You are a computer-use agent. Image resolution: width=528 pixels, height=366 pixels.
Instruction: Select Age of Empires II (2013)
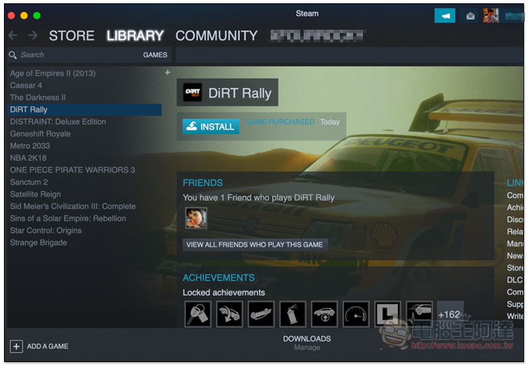[53, 73]
